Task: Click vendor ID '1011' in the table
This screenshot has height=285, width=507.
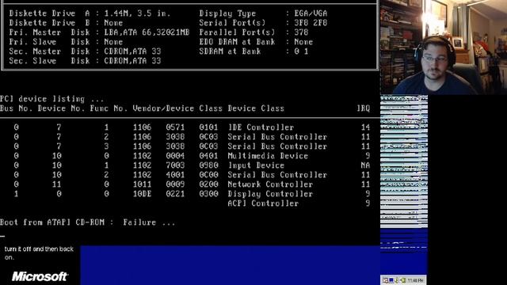Action: pos(142,184)
